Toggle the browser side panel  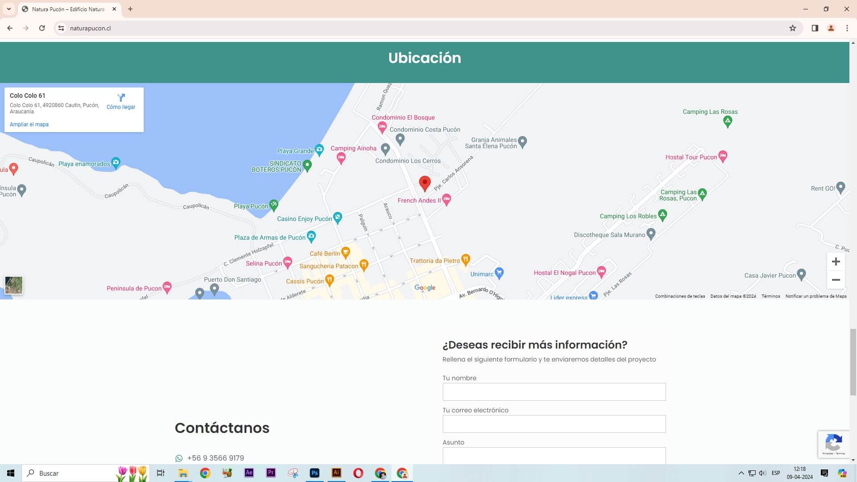(x=815, y=28)
